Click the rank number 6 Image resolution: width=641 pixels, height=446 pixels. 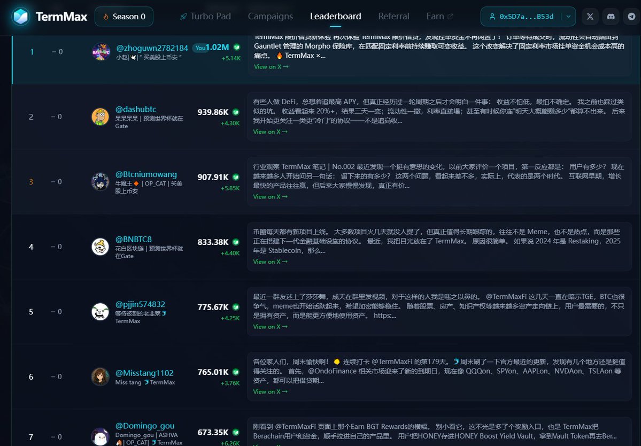click(31, 376)
